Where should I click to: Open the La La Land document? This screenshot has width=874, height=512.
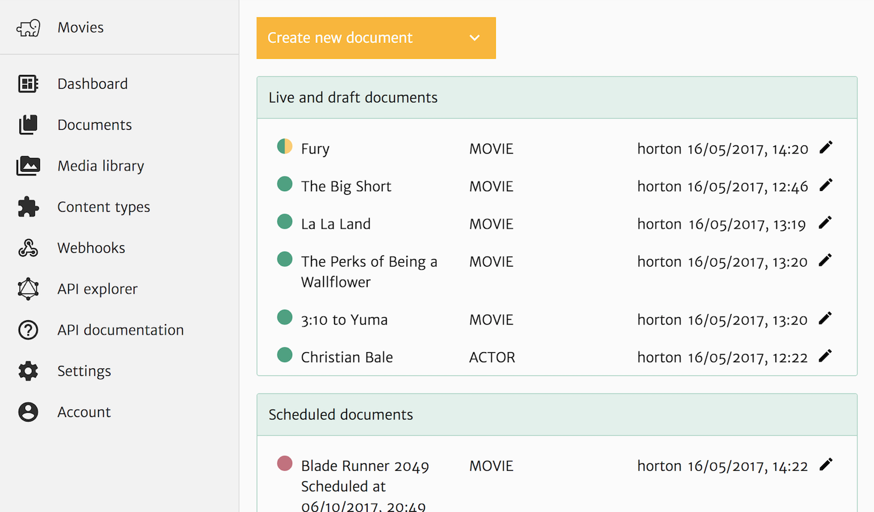click(x=336, y=224)
